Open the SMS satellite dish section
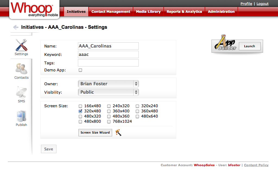Screen dimensions: 278x183 coord(21,94)
